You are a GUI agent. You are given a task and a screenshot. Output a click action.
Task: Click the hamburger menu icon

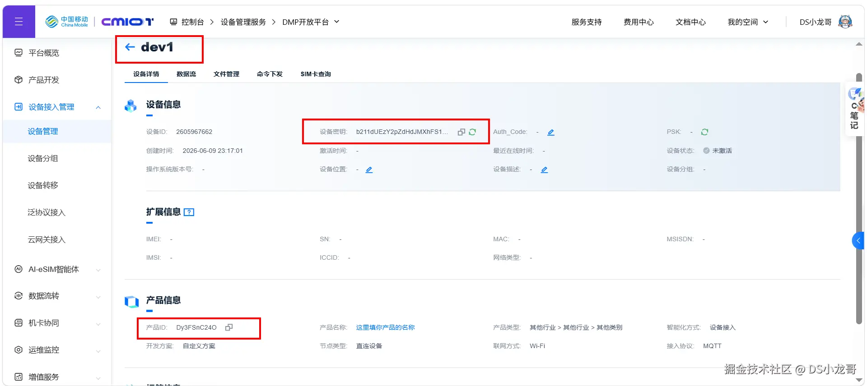[x=19, y=22]
